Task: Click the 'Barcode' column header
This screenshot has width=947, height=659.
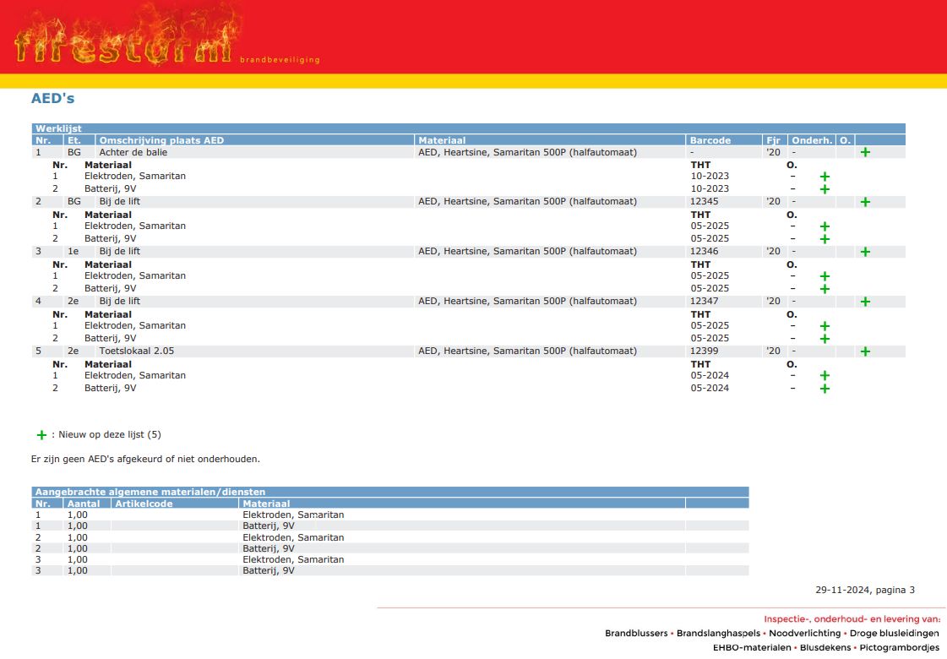Action: tap(710, 140)
